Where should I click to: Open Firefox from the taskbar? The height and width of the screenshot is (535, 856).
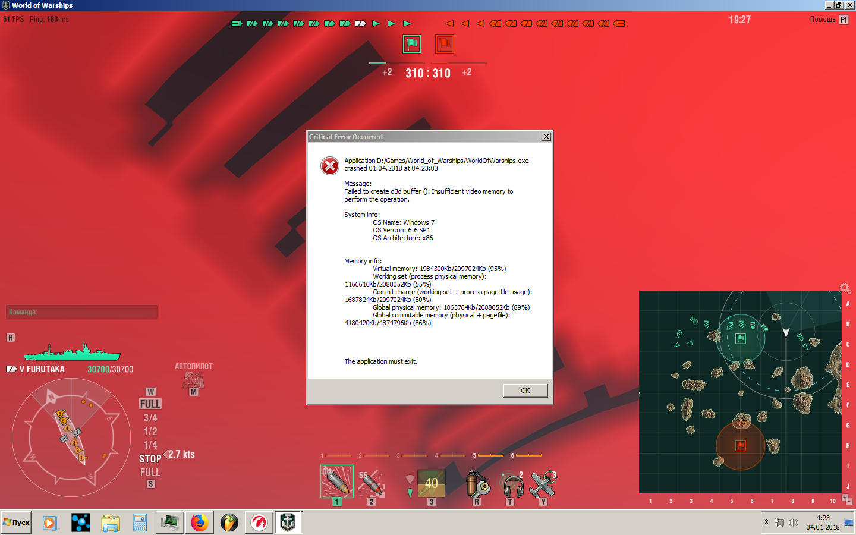click(200, 523)
